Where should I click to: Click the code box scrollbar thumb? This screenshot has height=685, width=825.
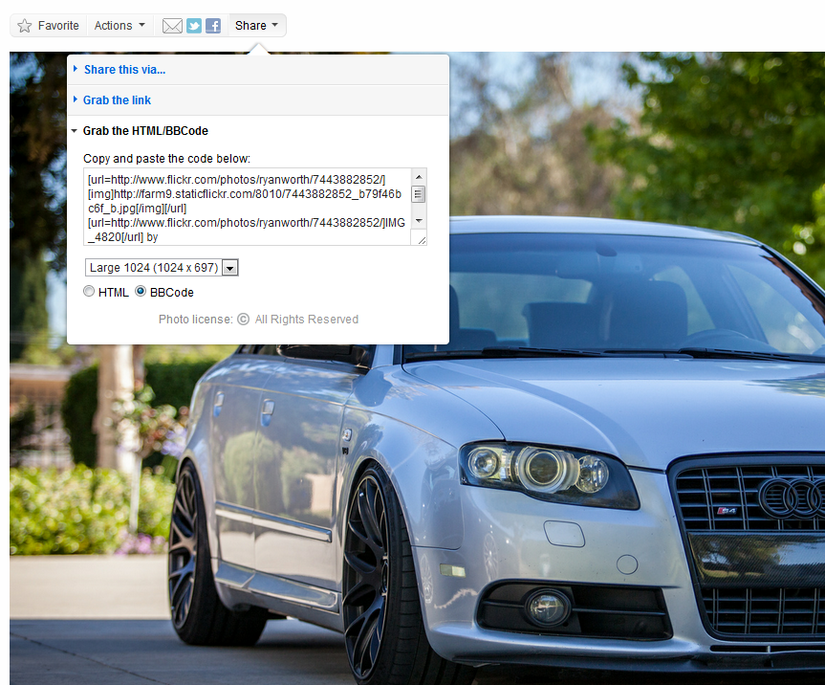(419, 194)
